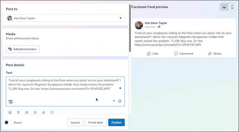Click the WhatsApp icon below text box
Image resolution: width=239 pixels, height=132 pixels.
pos(35,112)
